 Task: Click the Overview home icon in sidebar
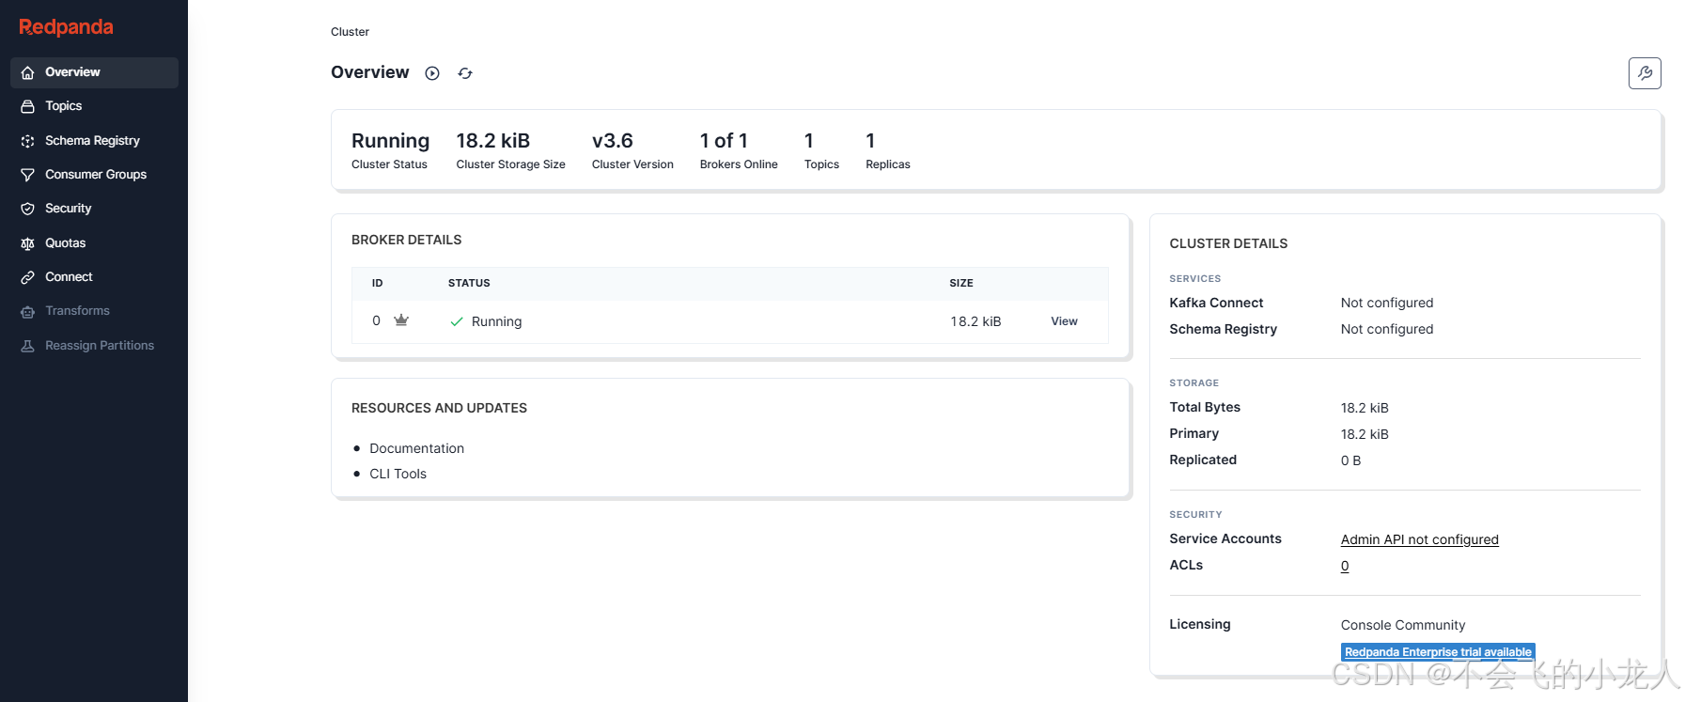[x=28, y=72]
